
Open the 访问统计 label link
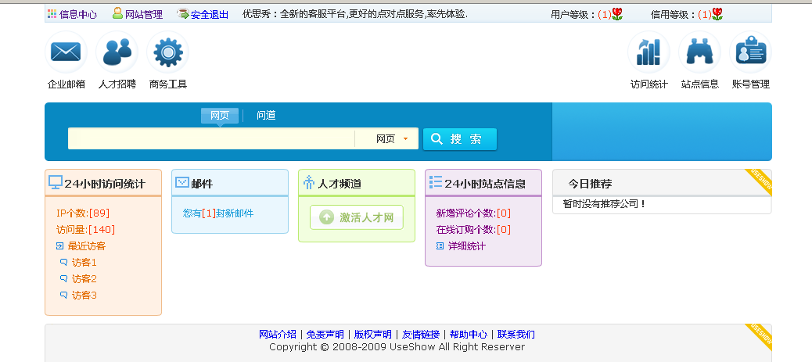coord(649,84)
